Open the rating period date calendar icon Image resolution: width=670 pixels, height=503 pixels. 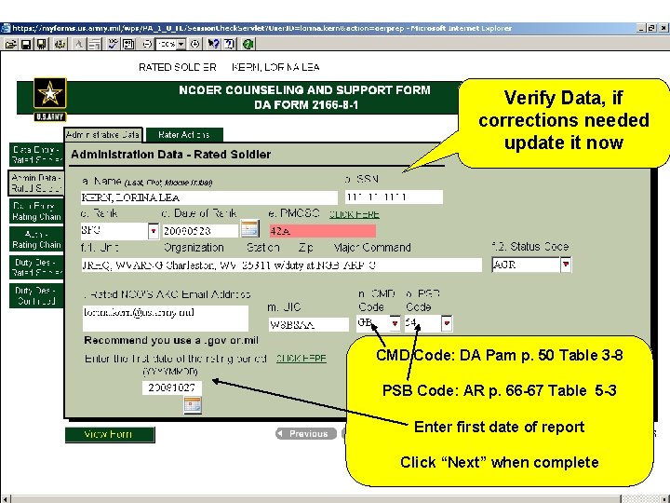pyautogui.click(x=193, y=404)
